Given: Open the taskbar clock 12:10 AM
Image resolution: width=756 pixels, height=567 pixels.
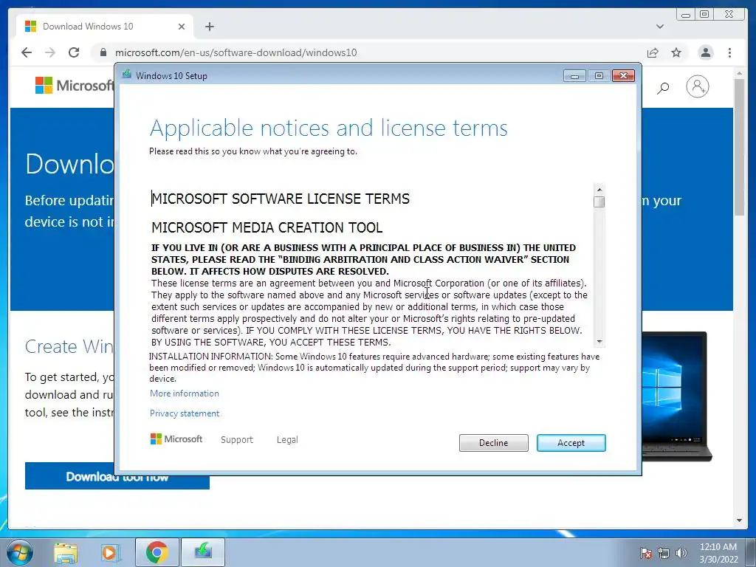Looking at the screenshot, I should click(x=718, y=552).
